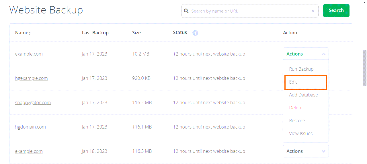
Task: Clear search field with X icon
Action: coord(313,11)
